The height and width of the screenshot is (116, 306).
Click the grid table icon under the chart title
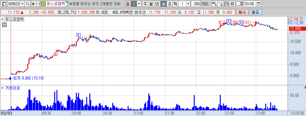4,25
